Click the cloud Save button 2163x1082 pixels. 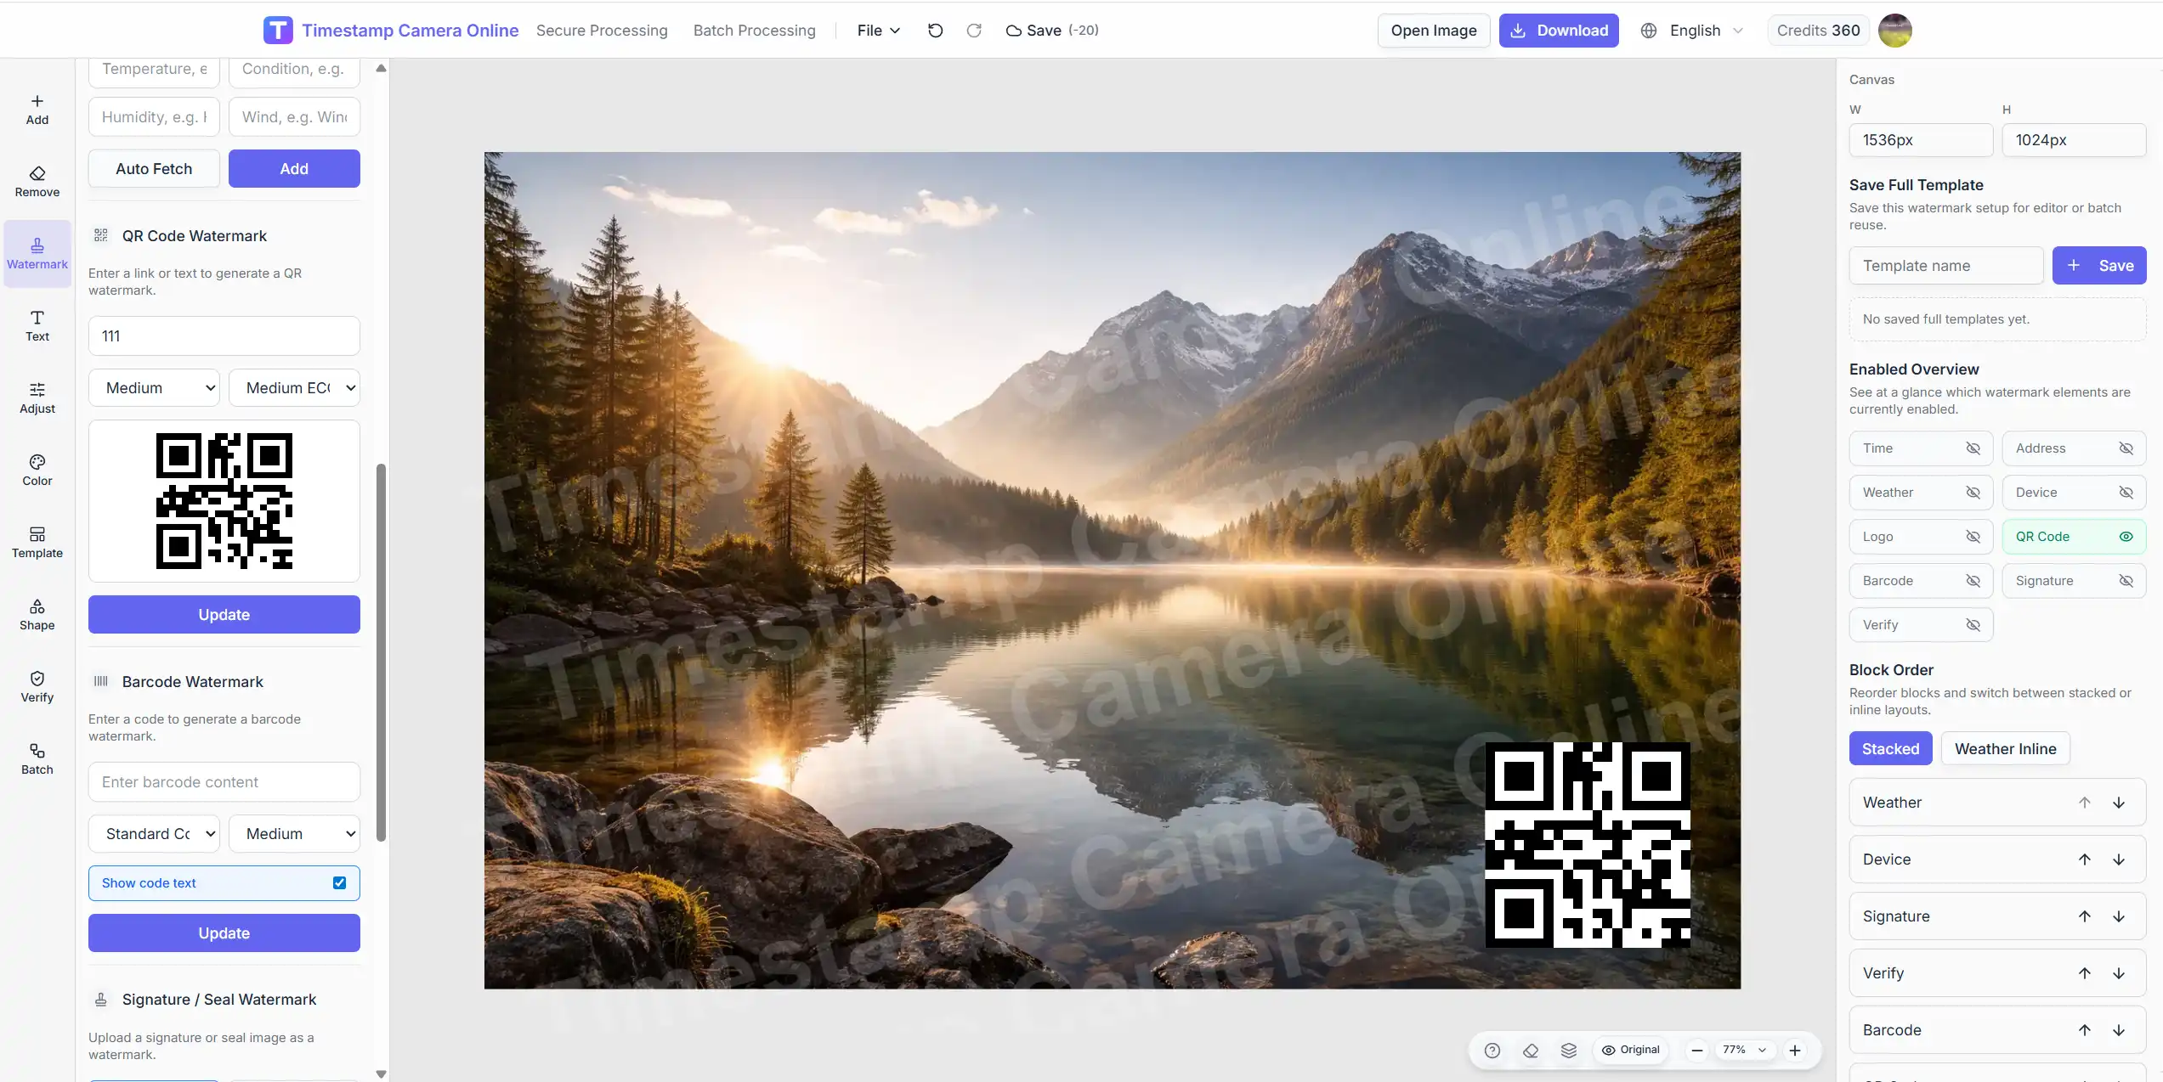click(x=1052, y=31)
